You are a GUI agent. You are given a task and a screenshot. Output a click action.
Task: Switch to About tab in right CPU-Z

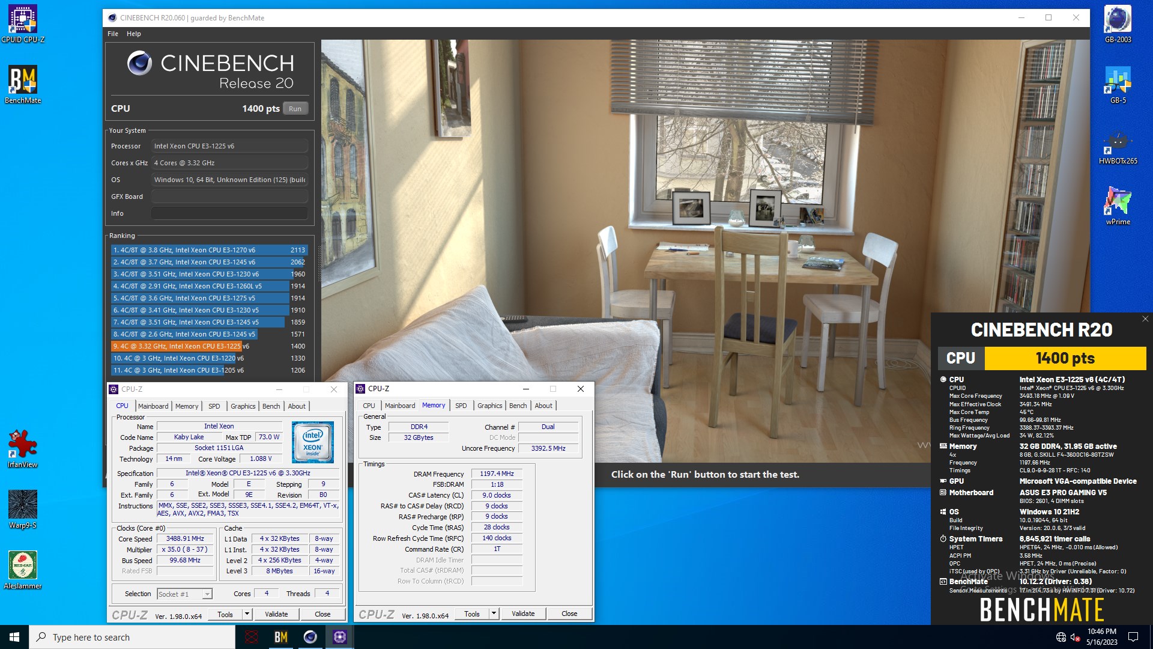(543, 406)
